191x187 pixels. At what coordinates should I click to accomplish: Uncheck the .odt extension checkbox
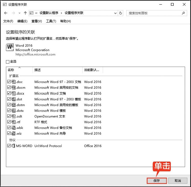(9, 116)
